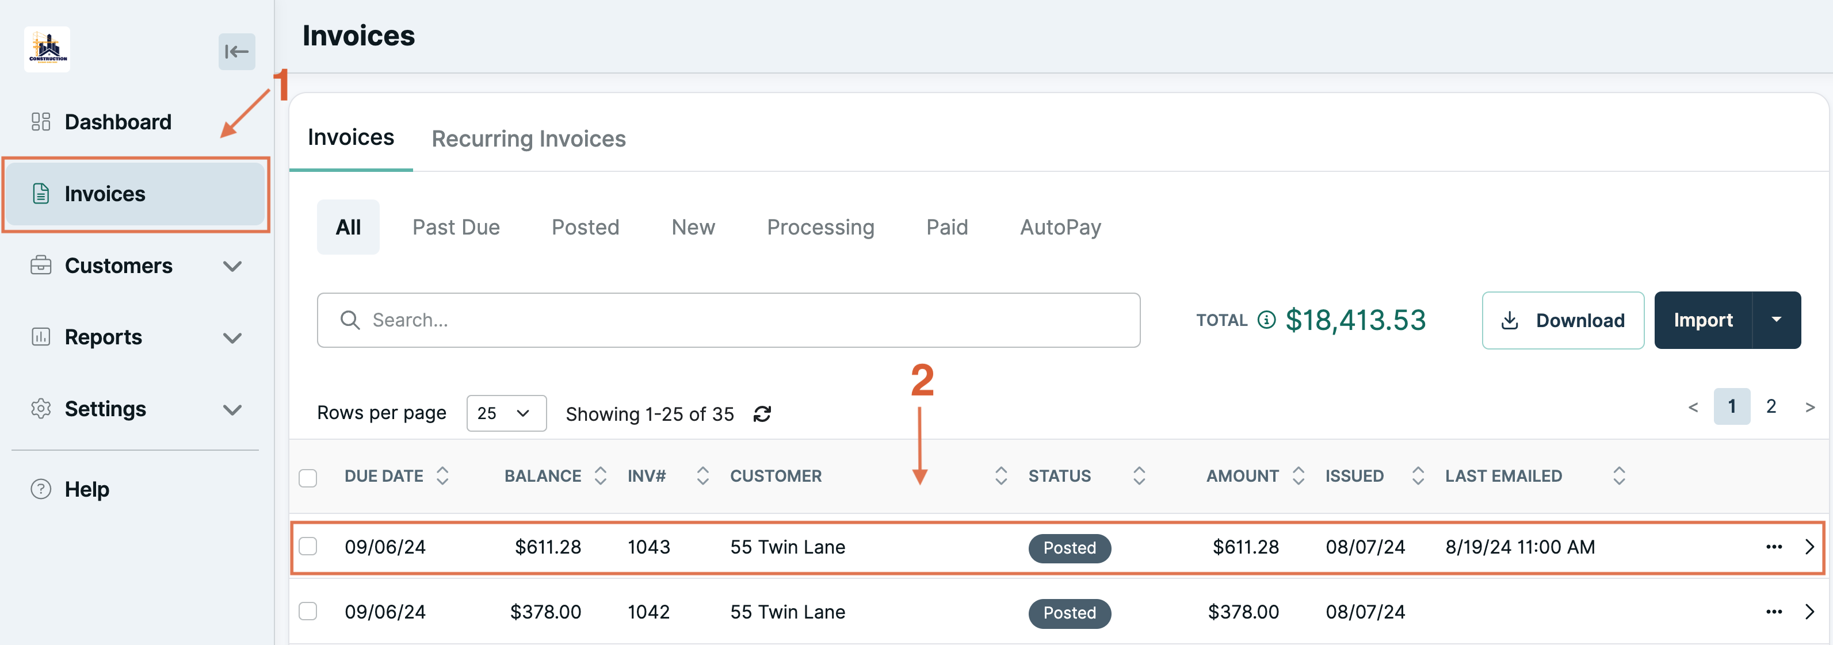Screen dimensions: 1833x645
Task: Click the Settings gear icon
Action: (40, 409)
